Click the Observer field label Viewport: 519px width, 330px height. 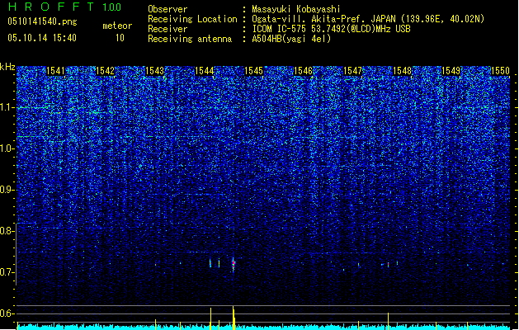pyautogui.click(x=167, y=9)
